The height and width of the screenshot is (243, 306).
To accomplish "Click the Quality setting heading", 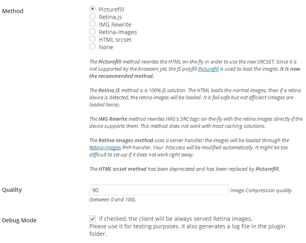I will (x=12, y=190).
